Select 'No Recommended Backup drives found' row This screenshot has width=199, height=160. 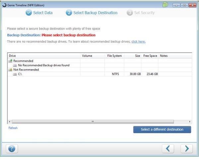tap(99, 65)
